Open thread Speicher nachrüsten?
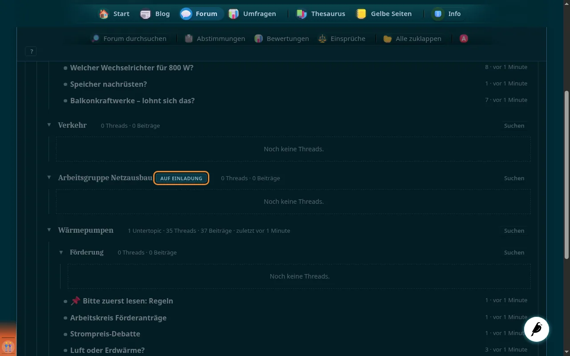Image resolution: width=570 pixels, height=356 pixels. pyautogui.click(x=109, y=84)
